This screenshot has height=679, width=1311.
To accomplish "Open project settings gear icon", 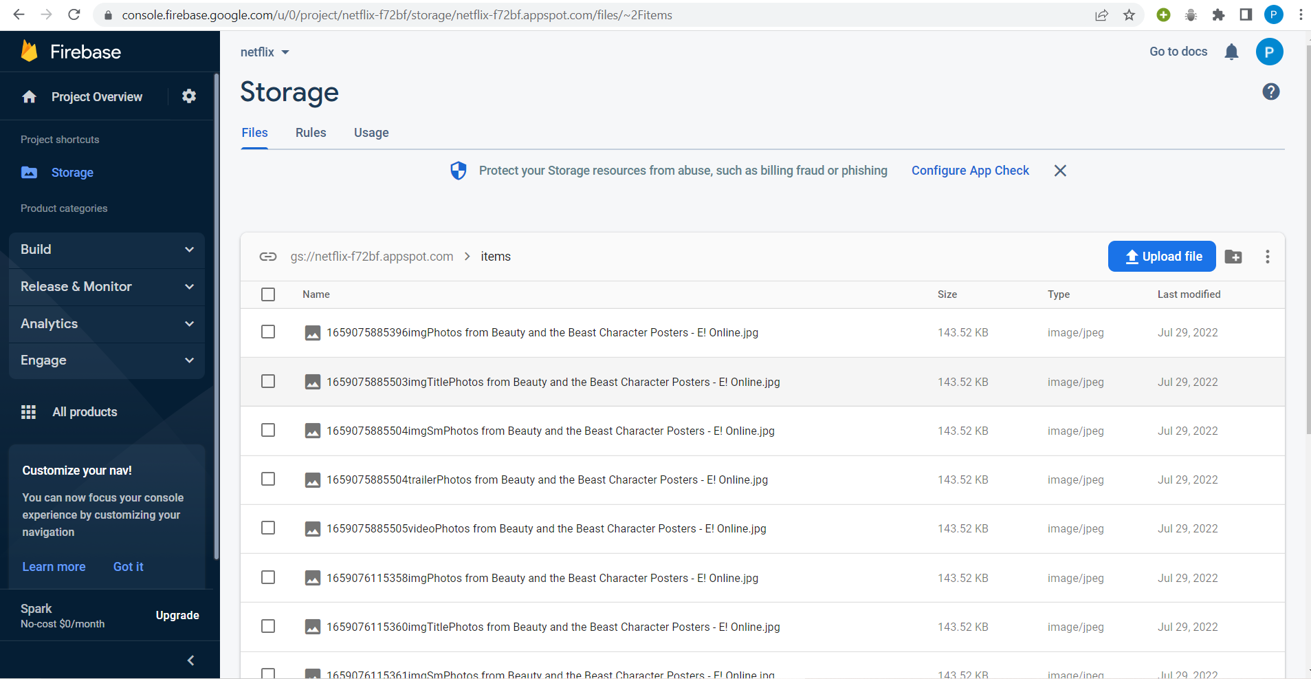I will [x=188, y=96].
